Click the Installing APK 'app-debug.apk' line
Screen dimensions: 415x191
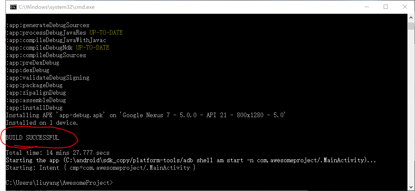tap(146, 115)
